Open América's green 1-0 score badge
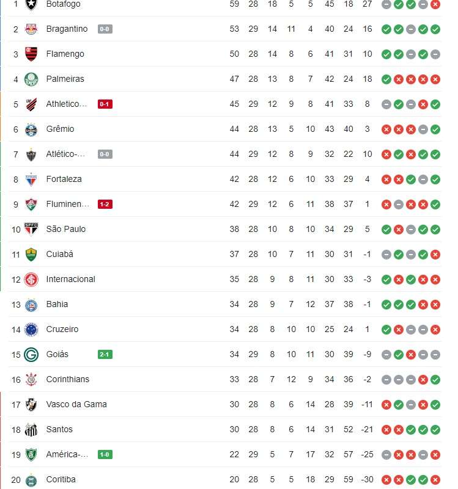 tap(105, 455)
